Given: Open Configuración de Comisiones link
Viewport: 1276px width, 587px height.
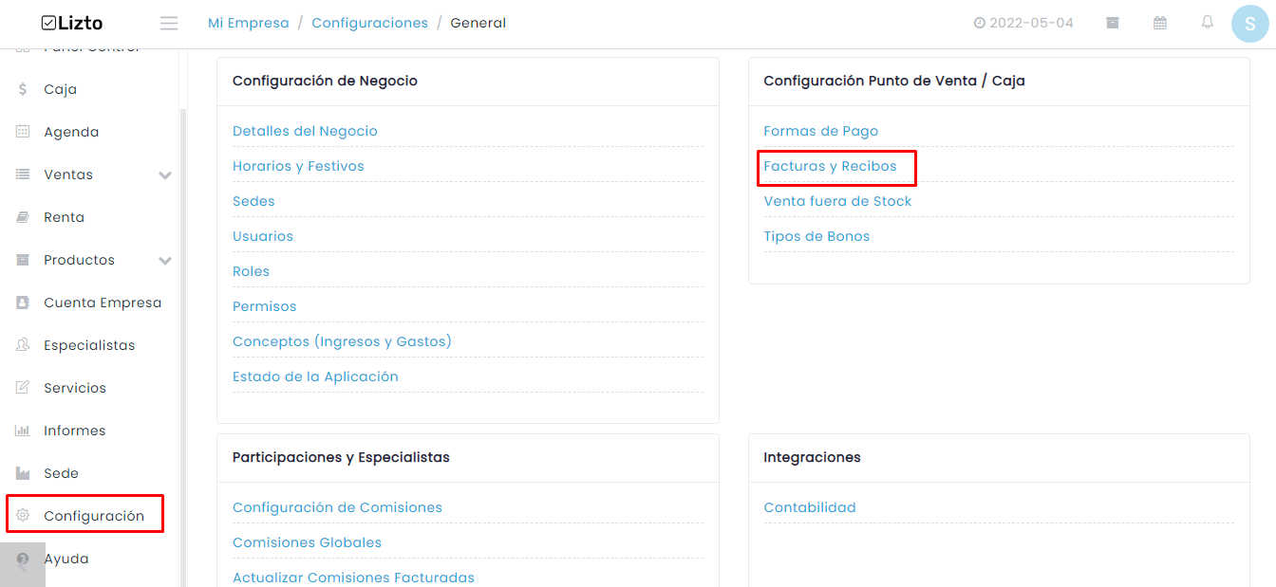Looking at the screenshot, I should [337, 507].
